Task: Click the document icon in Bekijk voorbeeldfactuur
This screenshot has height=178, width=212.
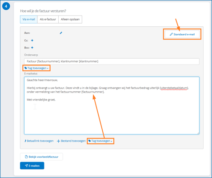Action: click(26, 157)
